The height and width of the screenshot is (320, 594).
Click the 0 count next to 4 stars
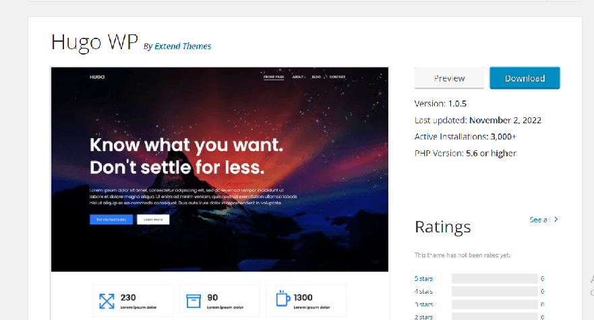pos(543,292)
